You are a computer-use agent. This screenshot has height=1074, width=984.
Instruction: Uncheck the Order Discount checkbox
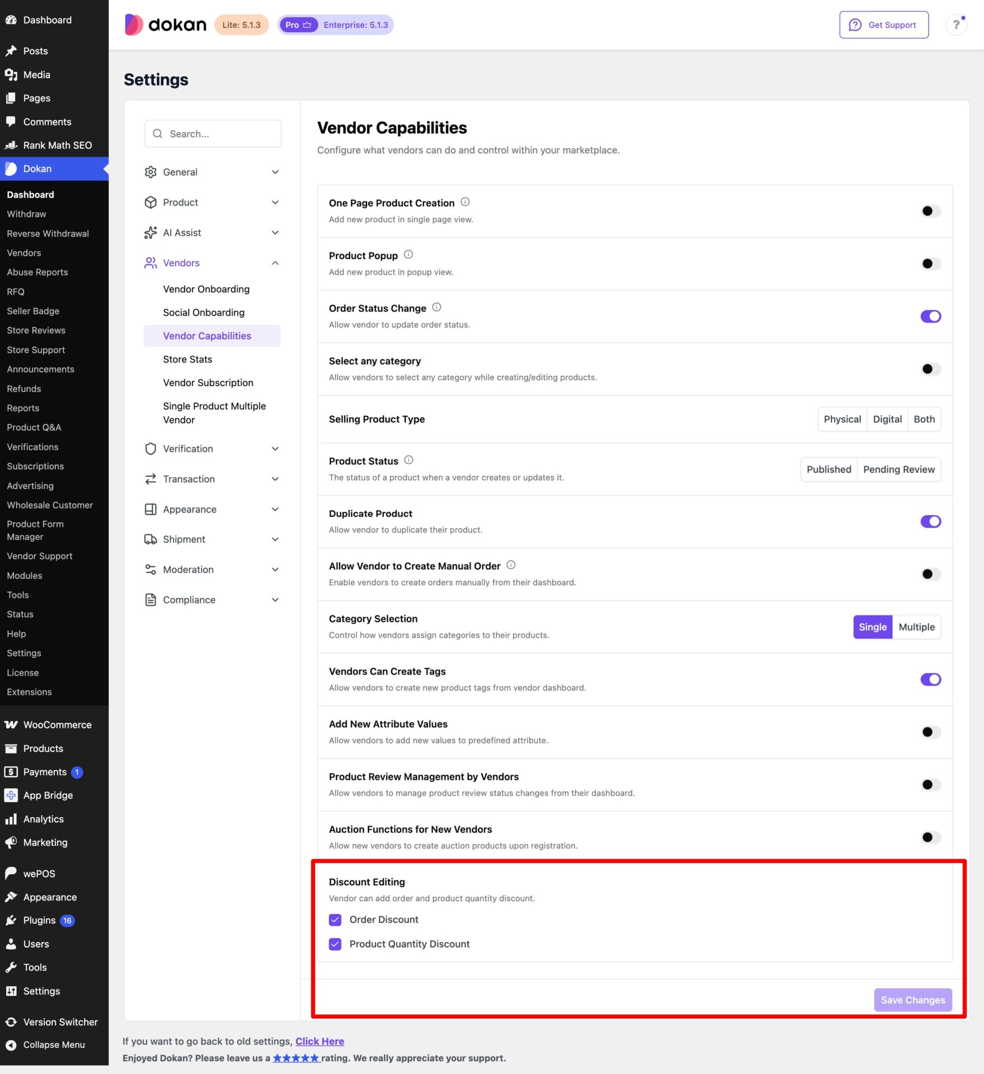click(335, 920)
